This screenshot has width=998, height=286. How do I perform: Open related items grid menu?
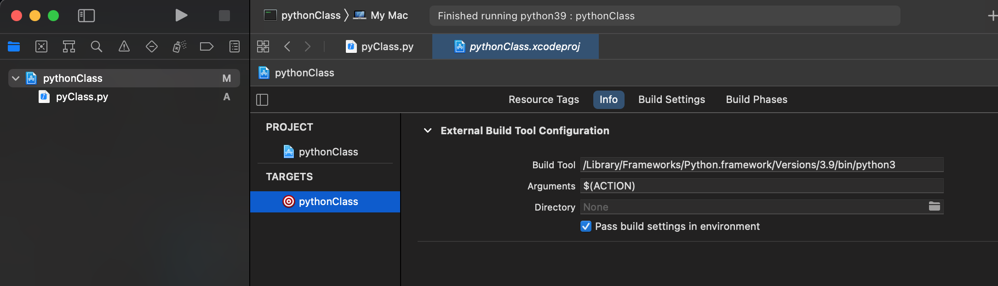pyautogui.click(x=263, y=46)
